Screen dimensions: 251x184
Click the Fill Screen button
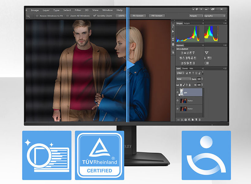point(157,16)
